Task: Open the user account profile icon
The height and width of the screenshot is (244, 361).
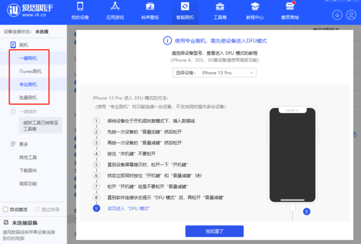Action: click(351, 15)
